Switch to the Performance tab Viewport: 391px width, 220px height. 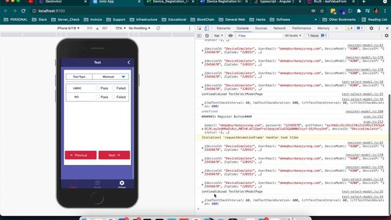pos(301,28)
